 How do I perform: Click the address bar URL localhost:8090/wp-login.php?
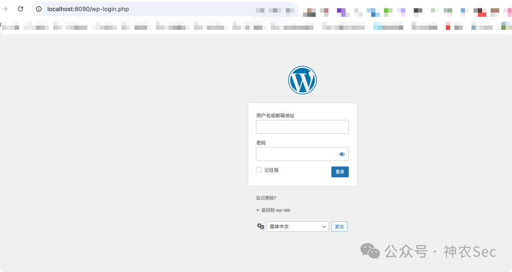[88, 9]
